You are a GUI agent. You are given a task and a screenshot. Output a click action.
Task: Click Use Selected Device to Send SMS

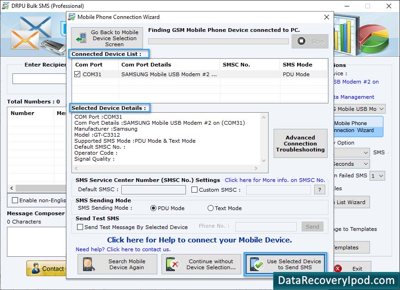coord(285,264)
